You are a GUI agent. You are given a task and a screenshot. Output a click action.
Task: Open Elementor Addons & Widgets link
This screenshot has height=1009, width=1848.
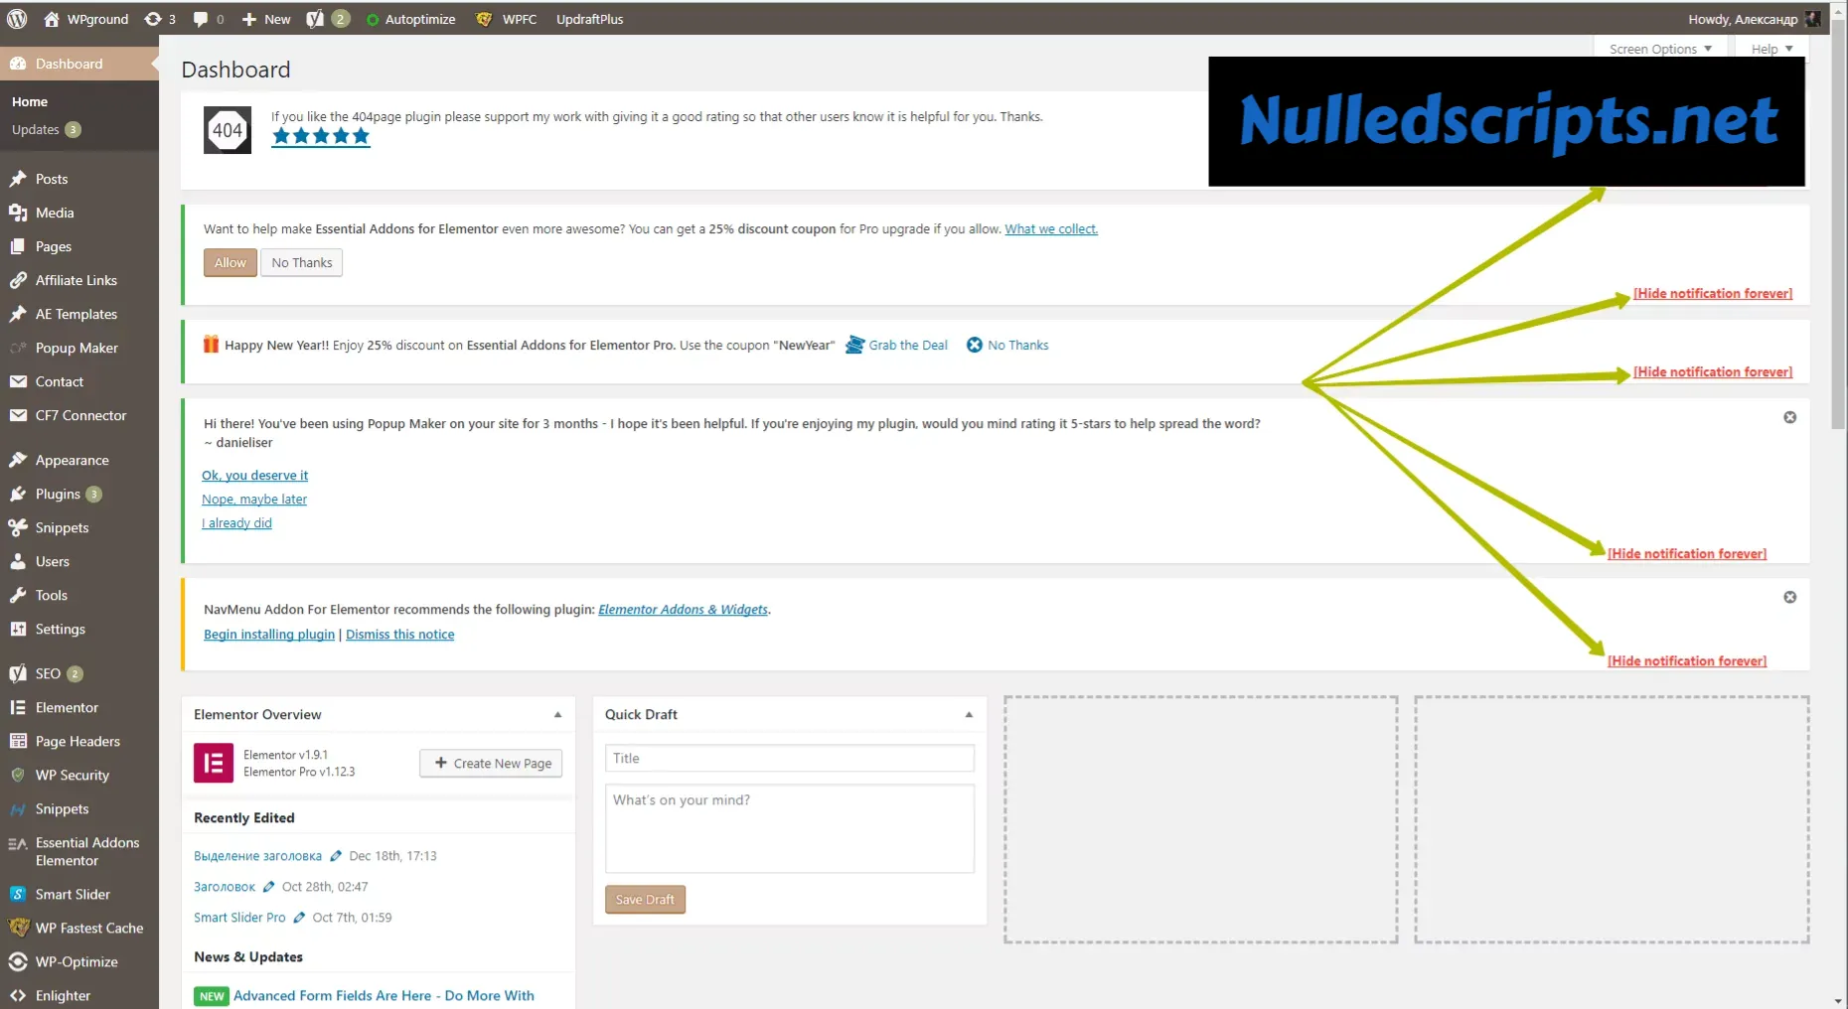coord(684,610)
